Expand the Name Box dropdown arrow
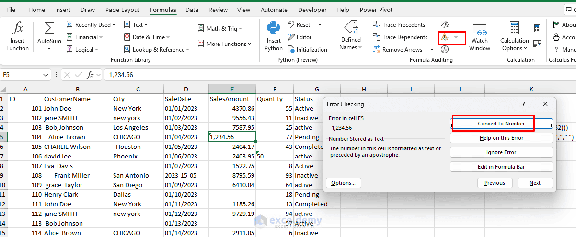This screenshot has width=576, height=237. tap(46, 75)
